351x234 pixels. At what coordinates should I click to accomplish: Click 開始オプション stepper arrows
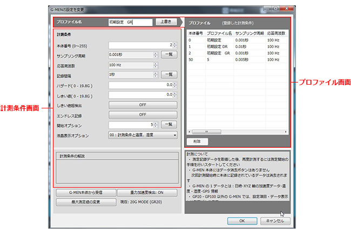[156, 125]
